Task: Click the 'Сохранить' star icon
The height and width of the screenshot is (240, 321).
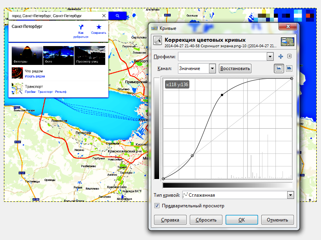Action: 99,27
